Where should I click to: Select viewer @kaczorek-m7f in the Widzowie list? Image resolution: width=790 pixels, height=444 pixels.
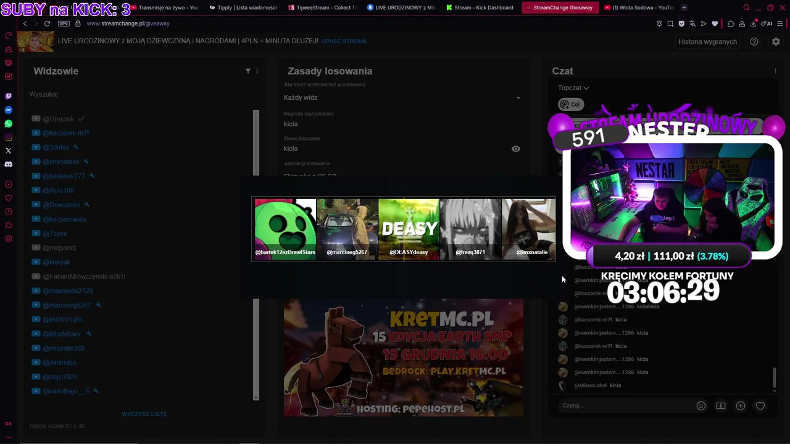pos(65,133)
